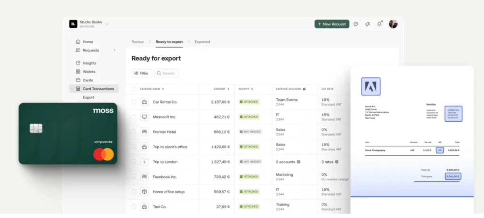
Task: Click the Premier Hotel bed icon
Action: coord(144,132)
